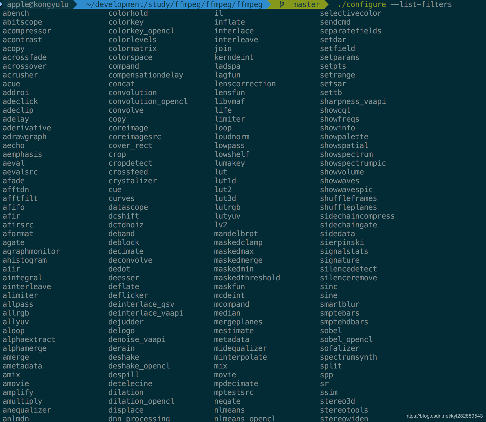The width and height of the screenshot is (486, 422).
Task: Click the lenscorrection filter entry
Action: point(245,84)
